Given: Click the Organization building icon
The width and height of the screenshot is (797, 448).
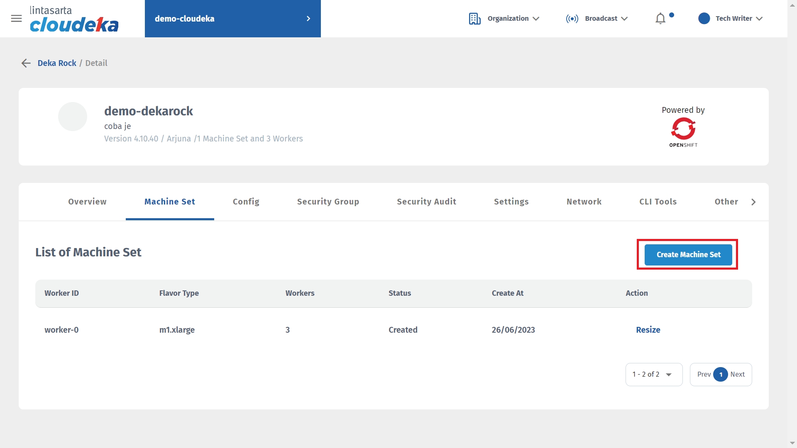Looking at the screenshot, I should 474,19.
